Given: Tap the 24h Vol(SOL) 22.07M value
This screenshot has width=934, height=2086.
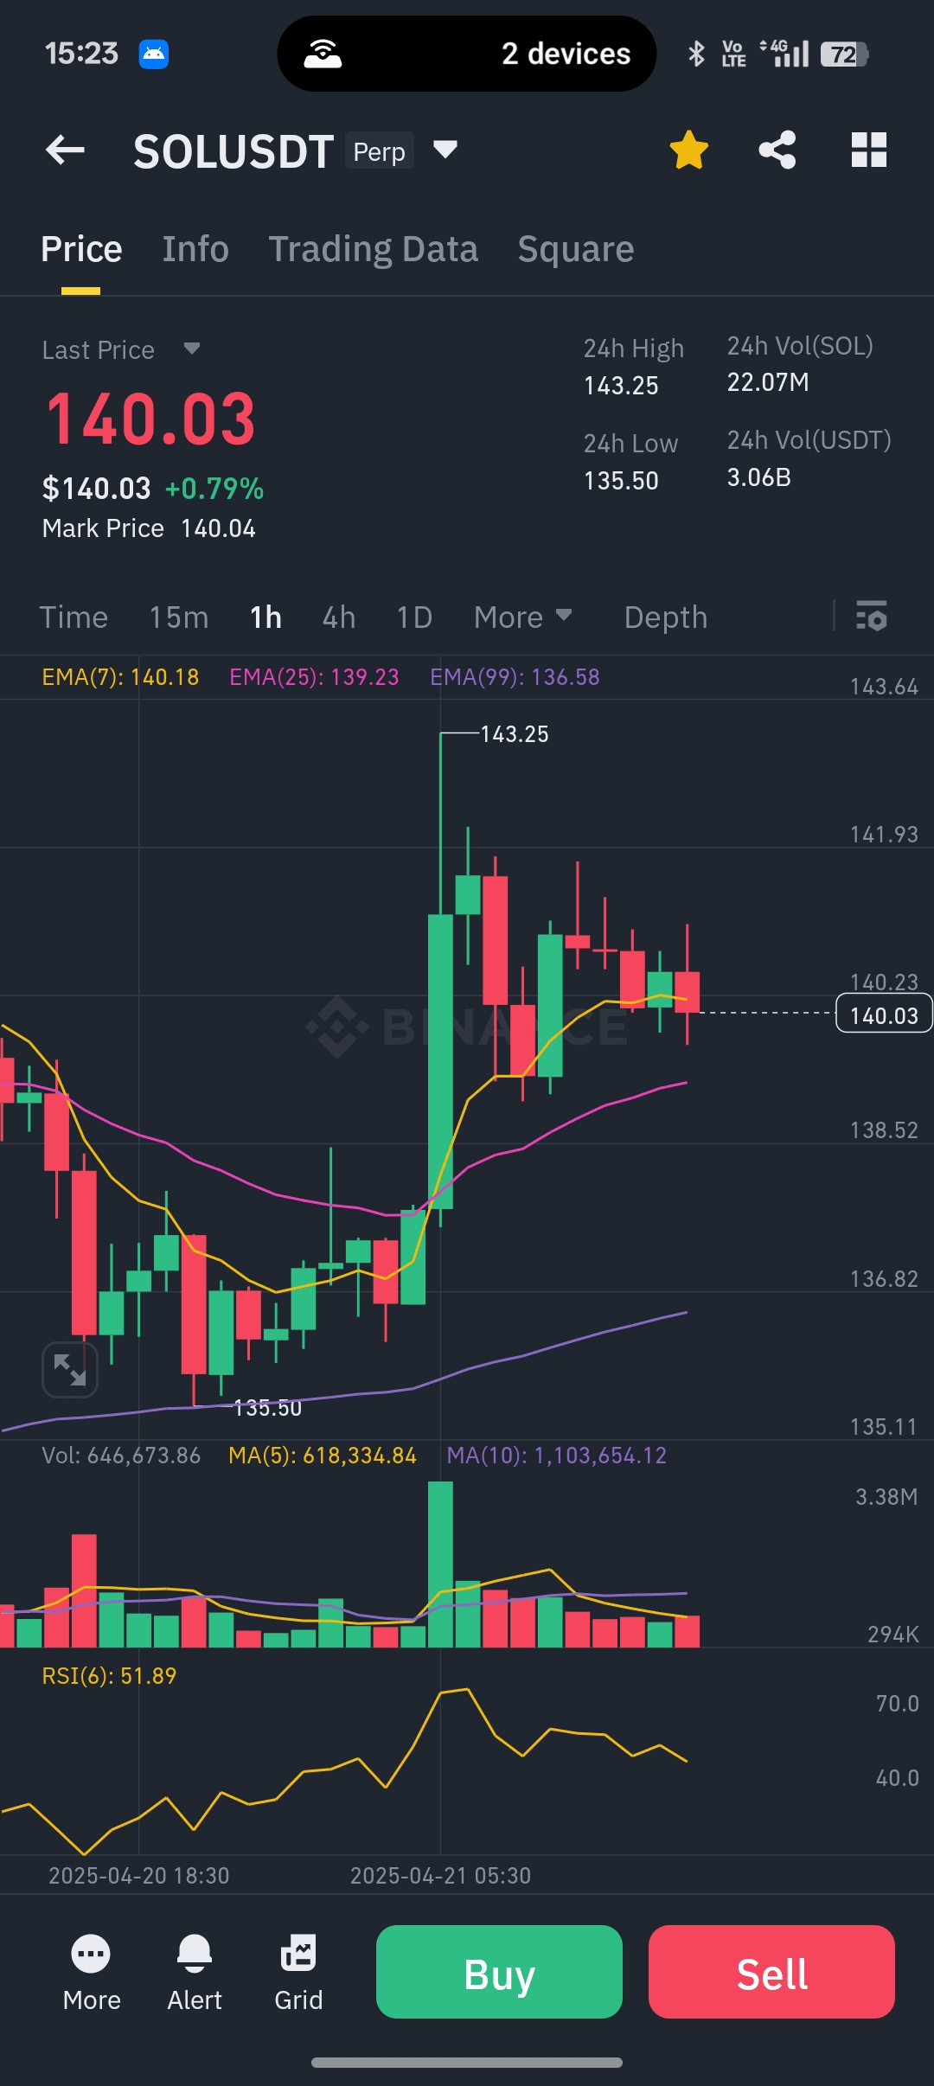Looking at the screenshot, I should click(x=768, y=382).
